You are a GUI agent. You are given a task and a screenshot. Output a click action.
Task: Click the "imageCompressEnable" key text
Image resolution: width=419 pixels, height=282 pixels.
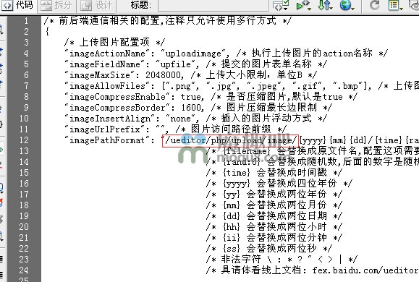(117, 97)
